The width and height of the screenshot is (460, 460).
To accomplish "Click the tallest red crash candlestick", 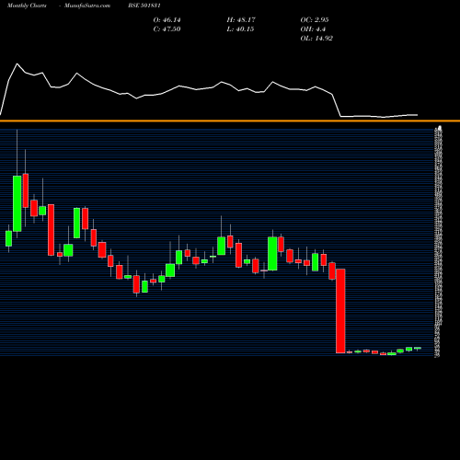I will (x=340, y=311).
